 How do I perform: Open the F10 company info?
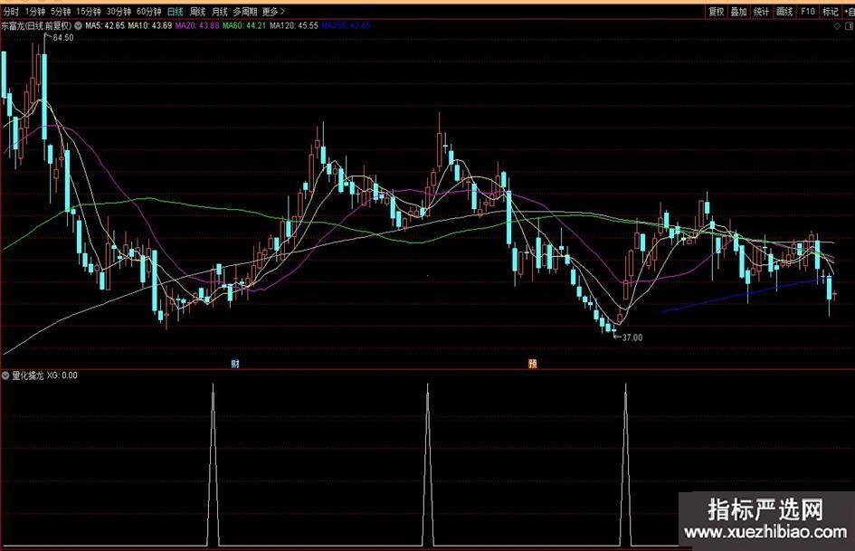[x=808, y=12]
